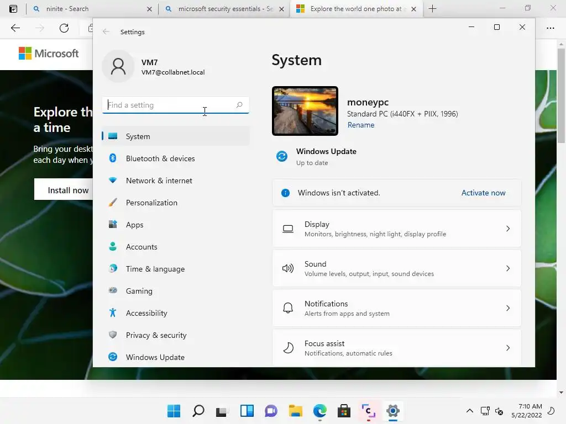Click the VM7 user avatar icon
Viewport: 566px width, 424px height.
tap(118, 66)
